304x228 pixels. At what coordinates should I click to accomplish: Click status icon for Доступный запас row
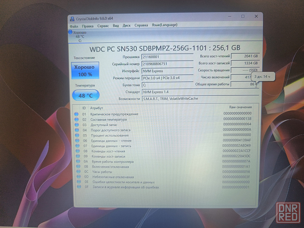(77, 125)
